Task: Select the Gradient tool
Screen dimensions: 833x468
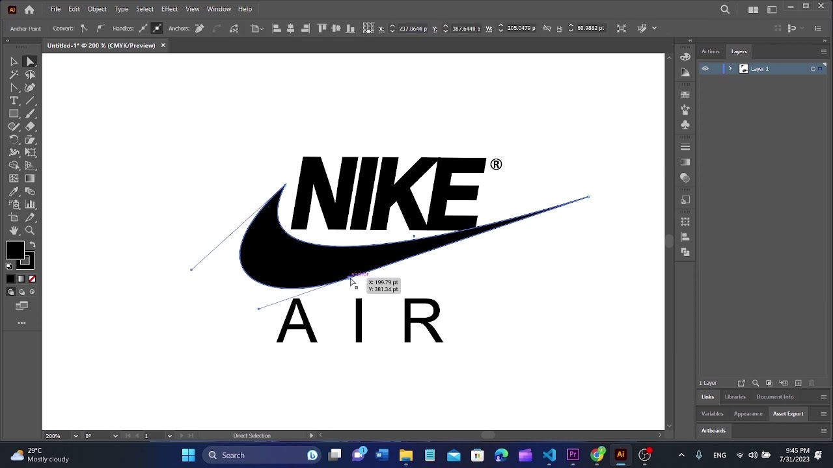Action: click(30, 179)
